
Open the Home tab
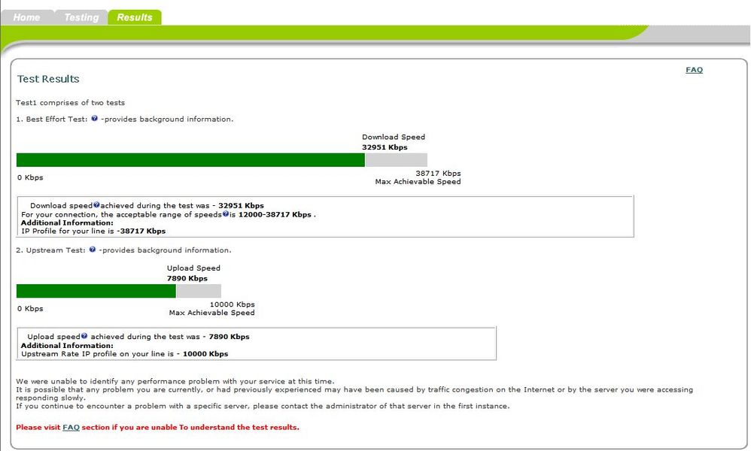click(x=27, y=17)
